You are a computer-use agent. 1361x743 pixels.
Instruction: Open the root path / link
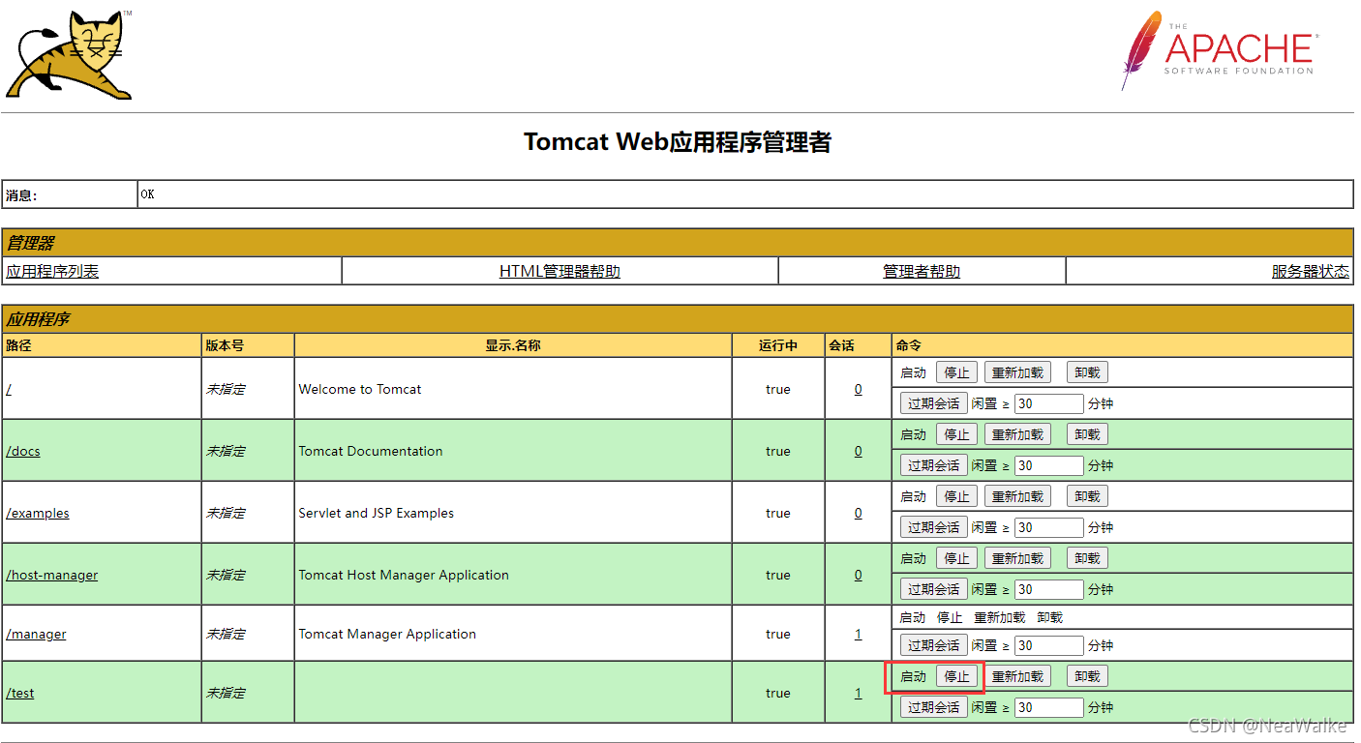[9, 389]
